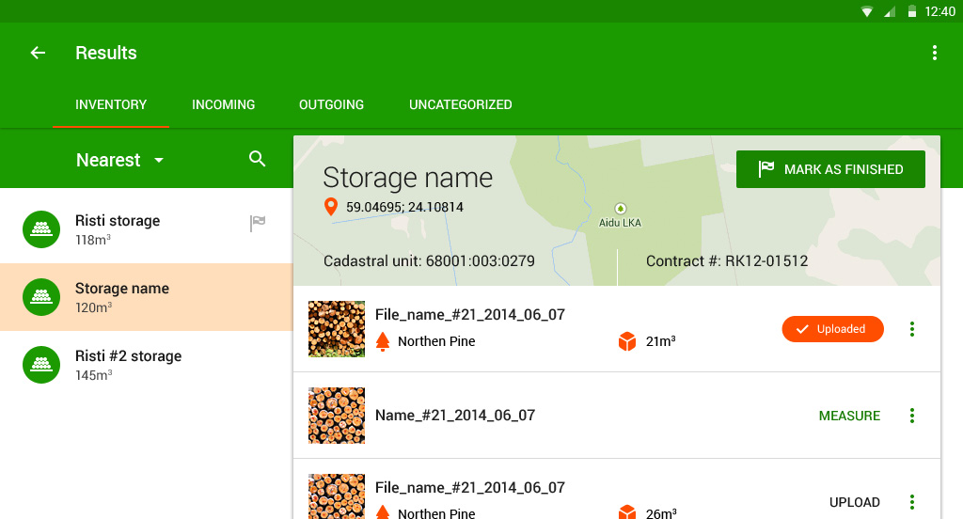Open the Name_#21_2014_06_07 log thumbnail
This screenshot has width=963, height=519.
pyautogui.click(x=337, y=416)
